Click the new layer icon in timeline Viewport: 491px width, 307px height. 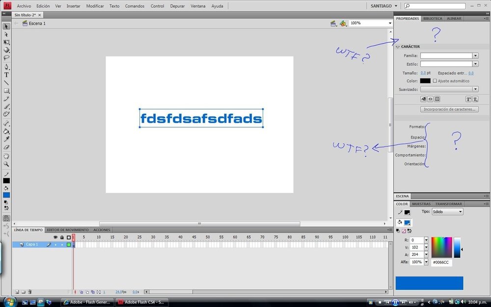pos(17,292)
